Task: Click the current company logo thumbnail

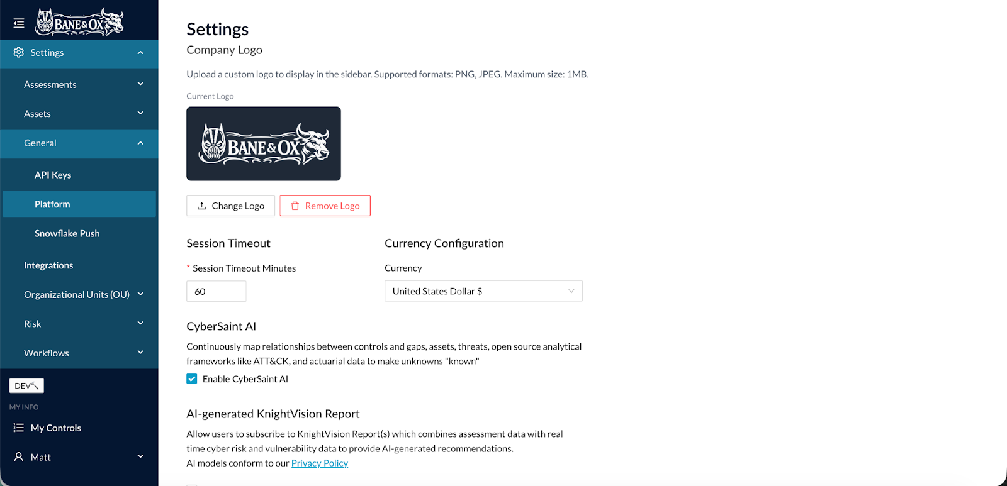Action: tap(264, 144)
